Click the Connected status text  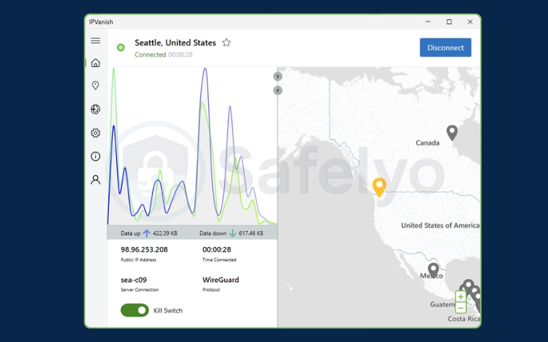point(150,55)
